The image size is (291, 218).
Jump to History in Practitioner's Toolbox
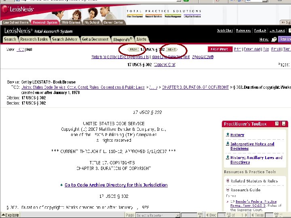(x=237, y=135)
